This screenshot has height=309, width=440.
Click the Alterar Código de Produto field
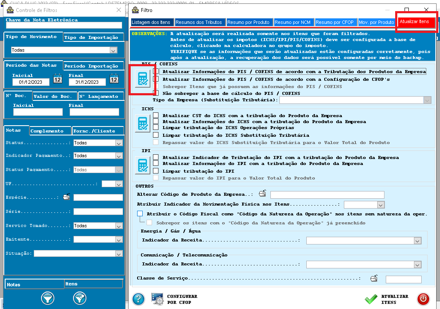pyautogui.click(x=327, y=195)
